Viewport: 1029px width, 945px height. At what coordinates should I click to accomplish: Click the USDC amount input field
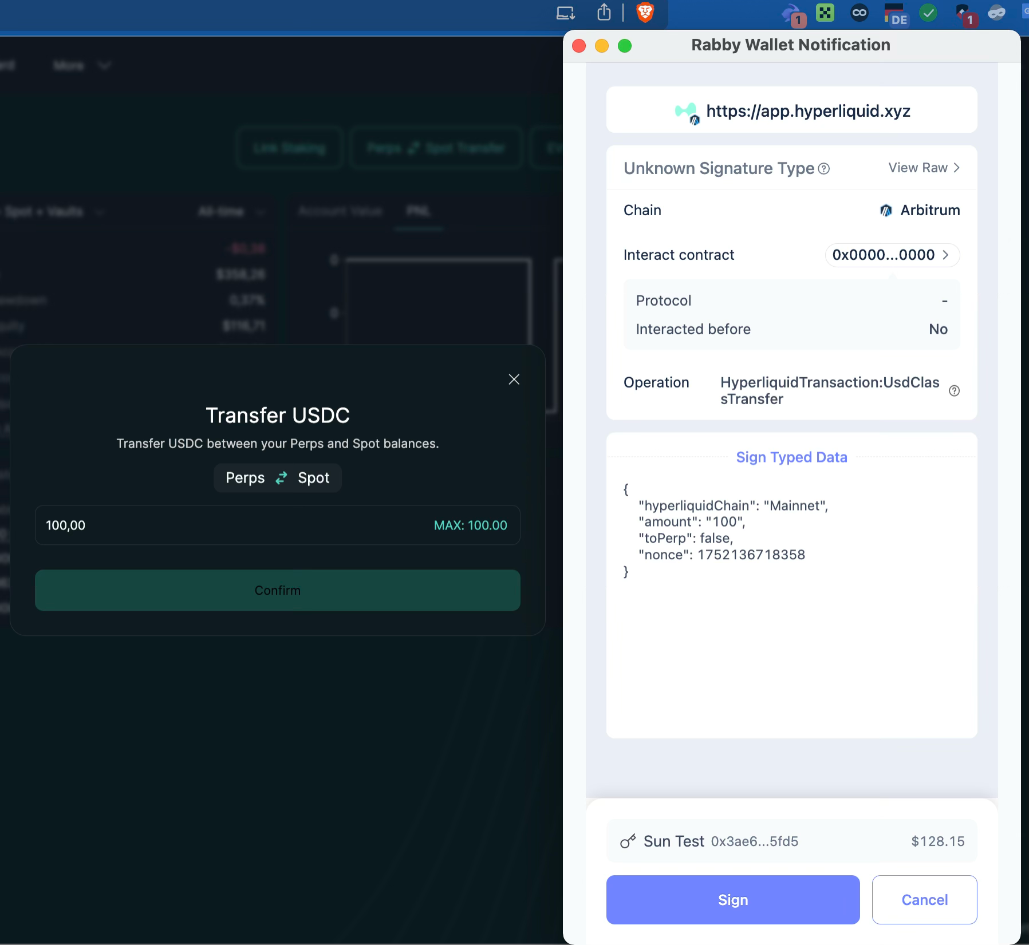tap(229, 525)
